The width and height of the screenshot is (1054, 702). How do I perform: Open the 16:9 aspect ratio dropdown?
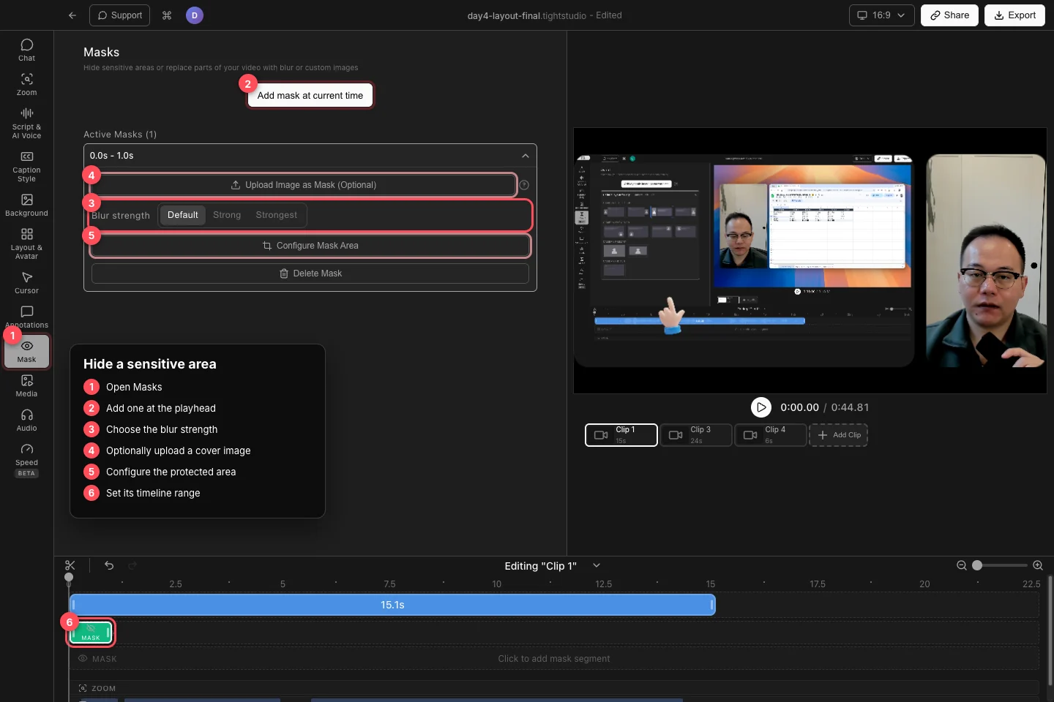coord(882,15)
